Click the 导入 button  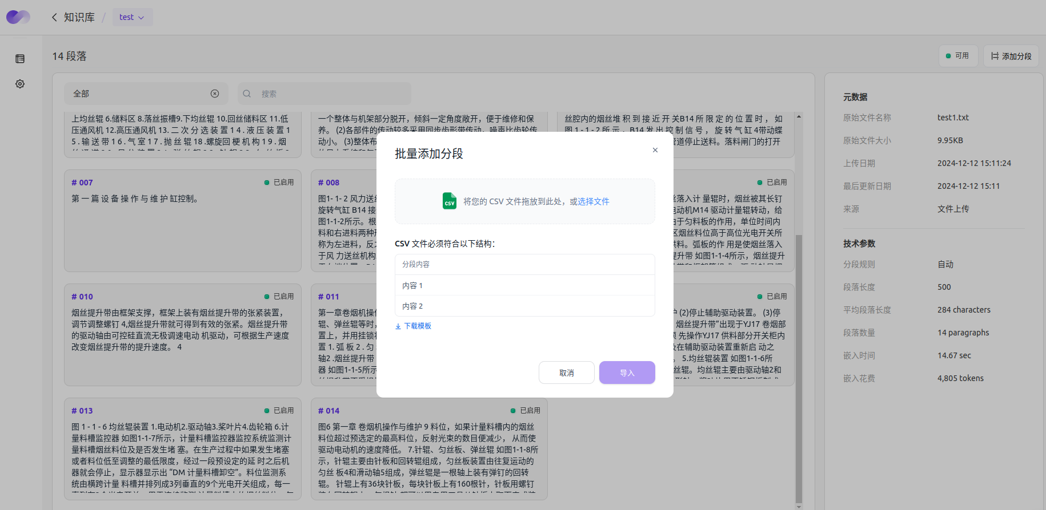point(627,373)
